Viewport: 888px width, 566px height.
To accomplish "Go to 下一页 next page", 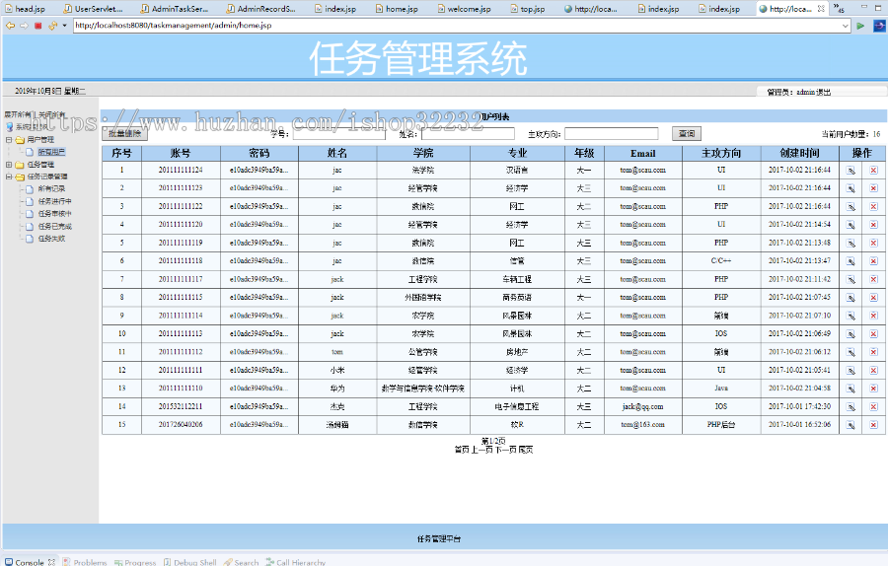I will tap(504, 450).
